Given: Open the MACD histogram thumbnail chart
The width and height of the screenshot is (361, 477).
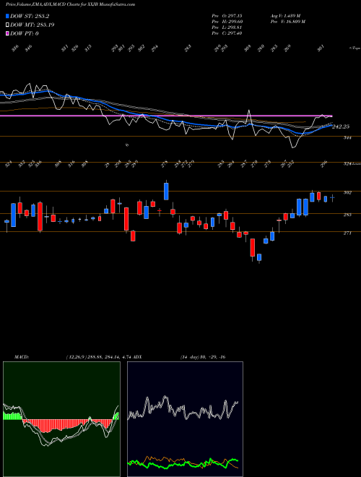Looking at the screenshot, I should [61, 419].
